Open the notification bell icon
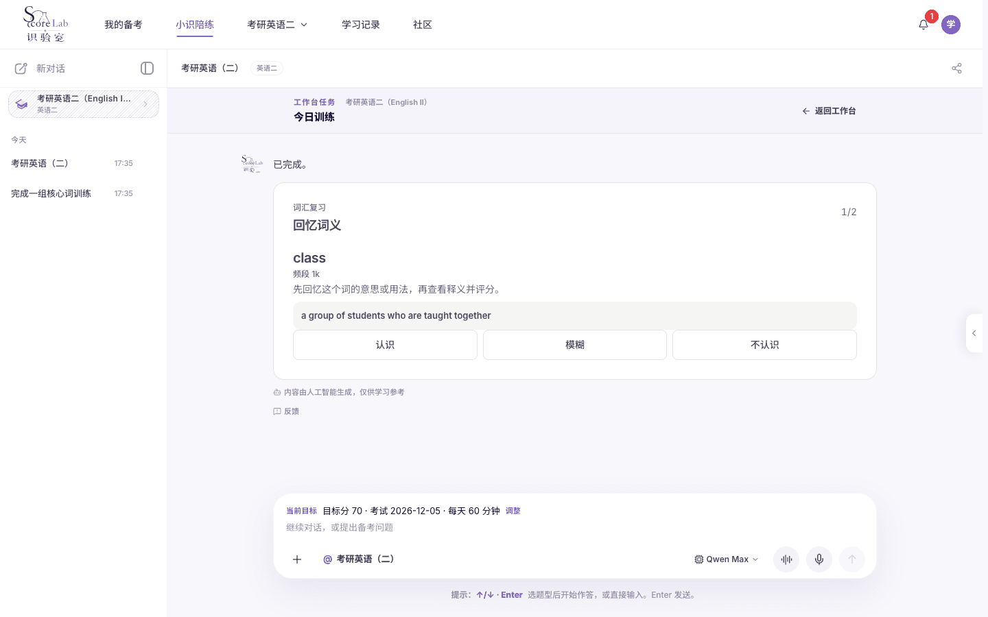Viewport: 988px width, 617px height. (924, 25)
